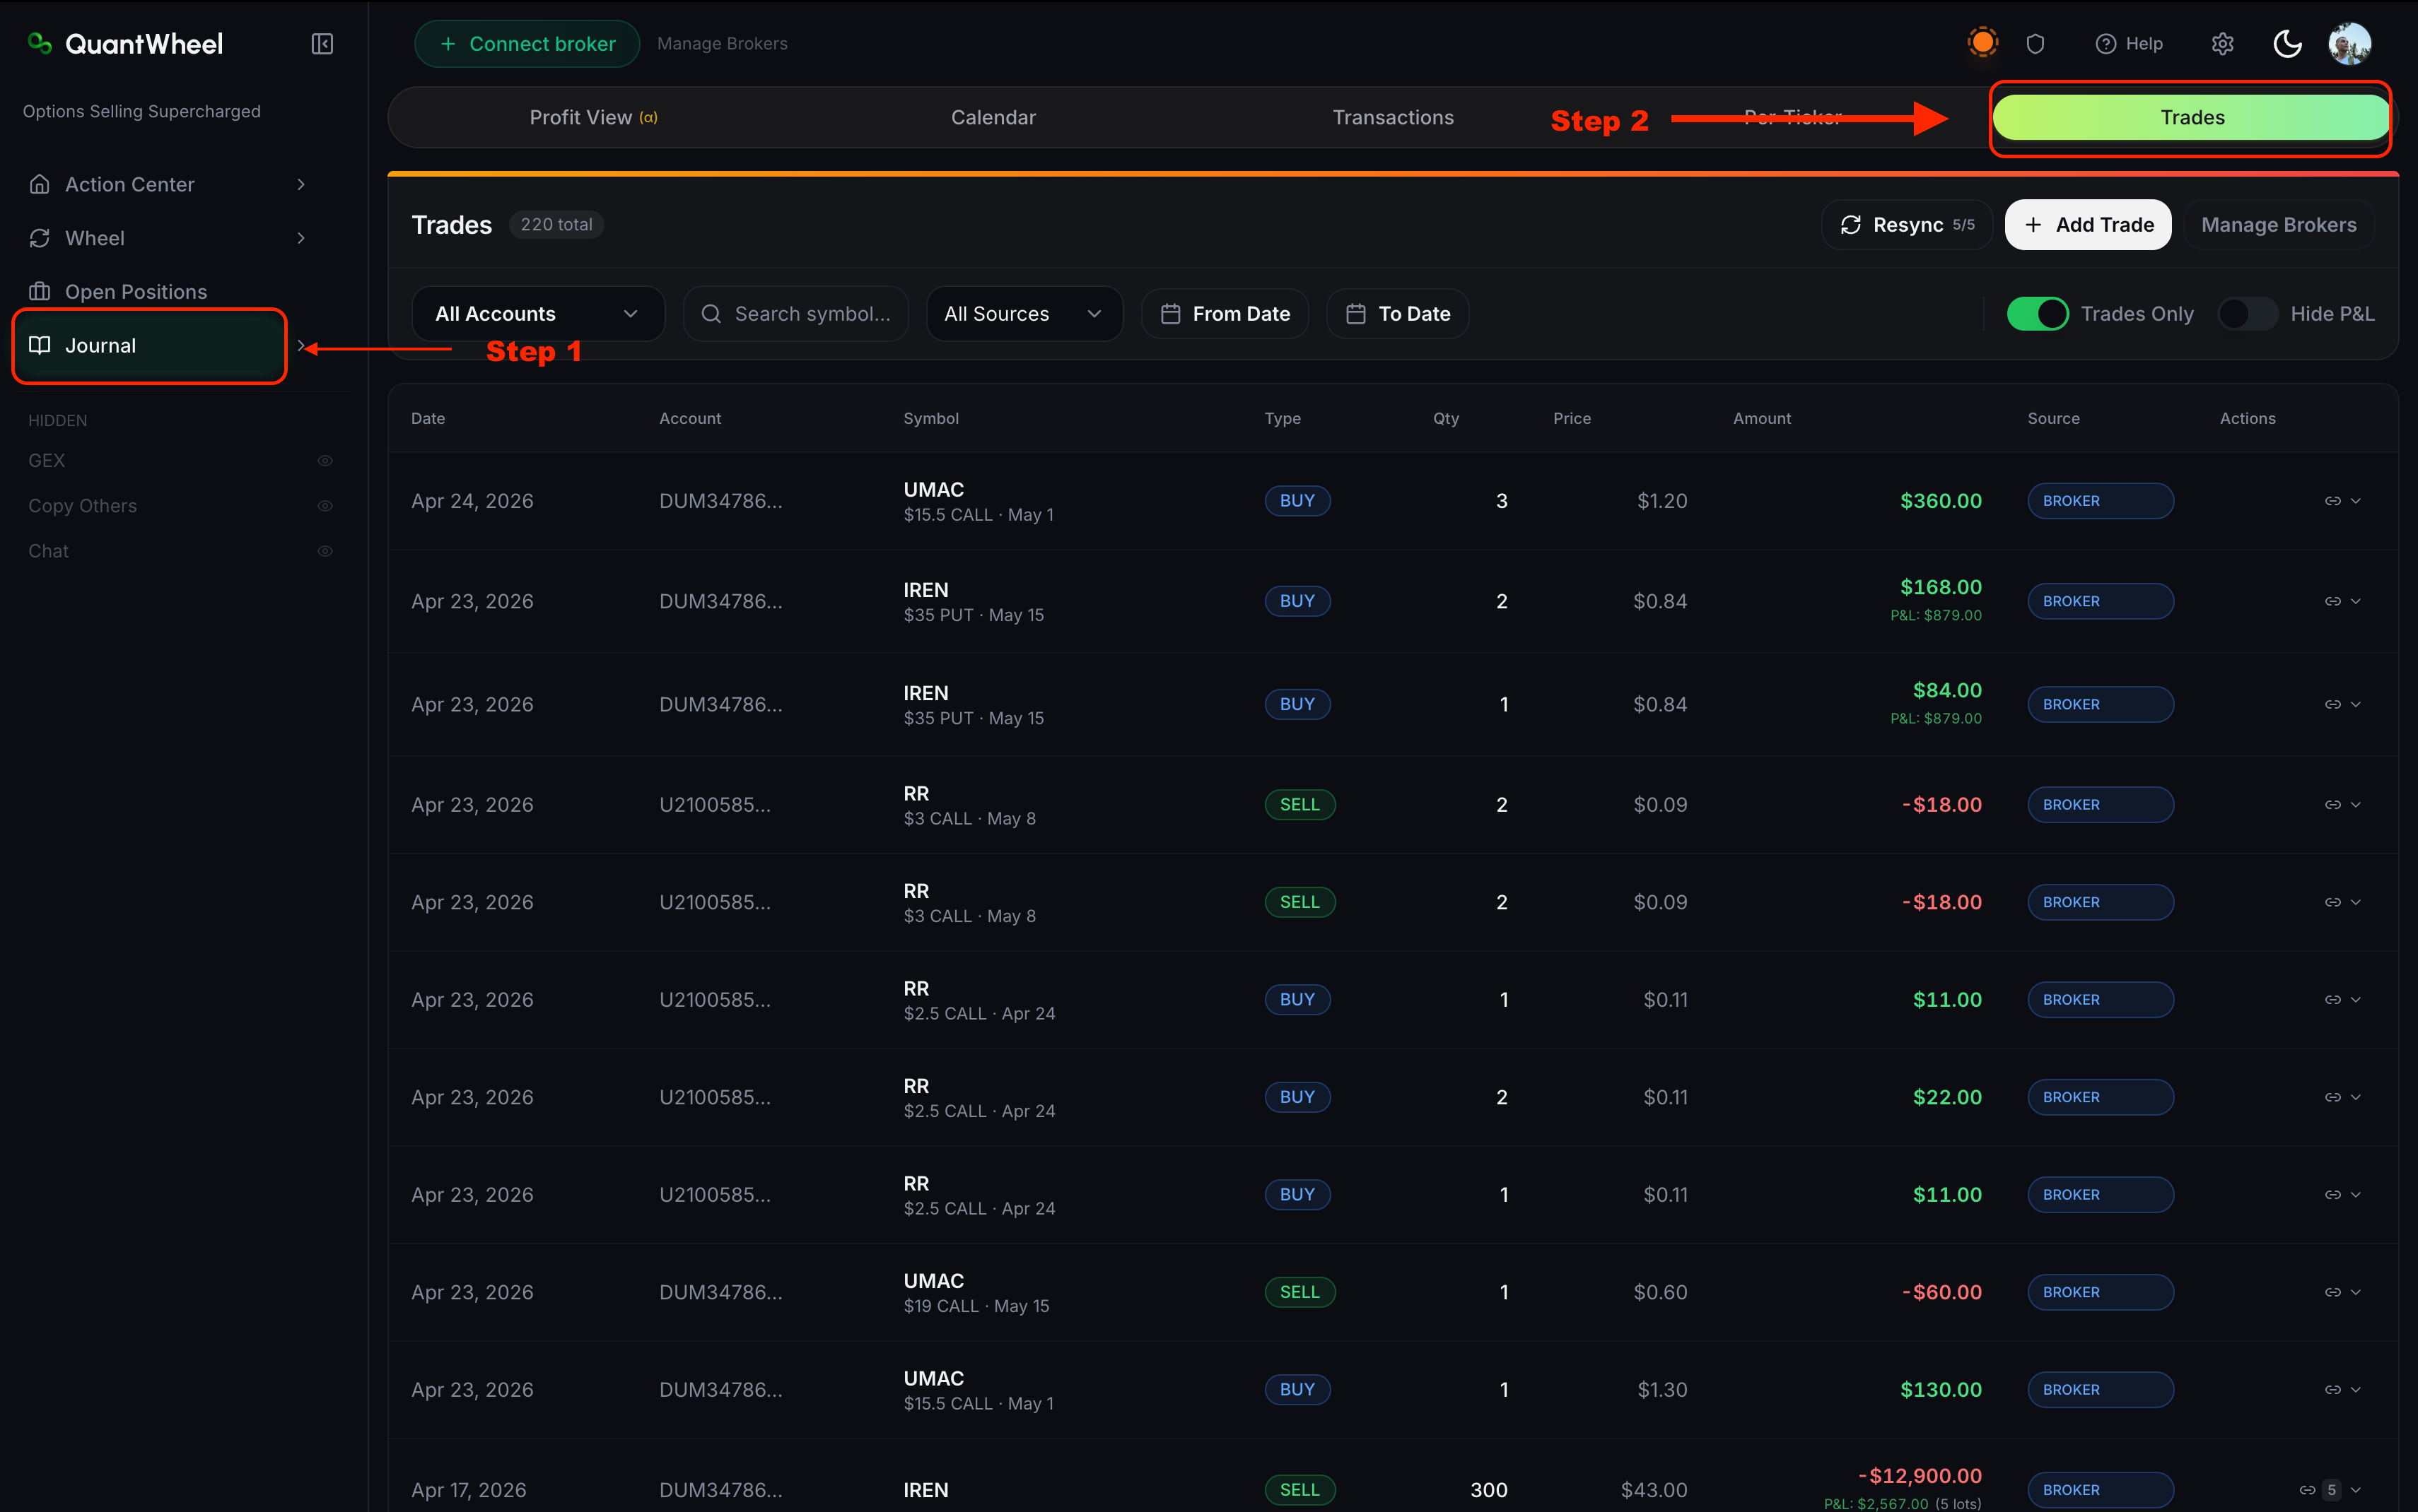2418x1512 pixels.
Task: Switch theme with the moon icon
Action: coord(2287,44)
